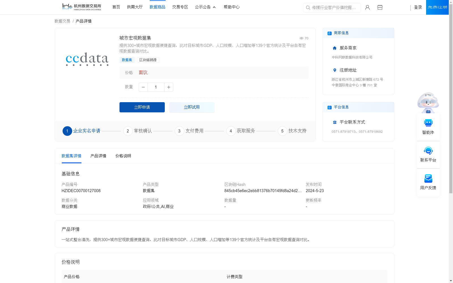This screenshot has width=453, height=283.
Task: Click 数据交易 breadcrumb link
Action: pos(62,21)
